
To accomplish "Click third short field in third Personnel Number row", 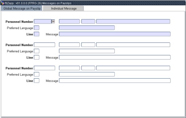I will click(88, 68).
